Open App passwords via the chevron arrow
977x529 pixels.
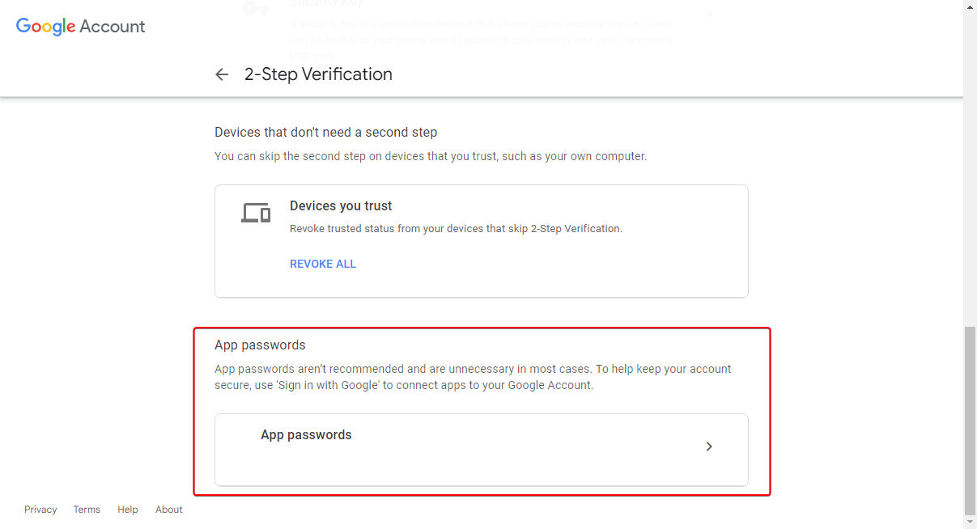(709, 446)
